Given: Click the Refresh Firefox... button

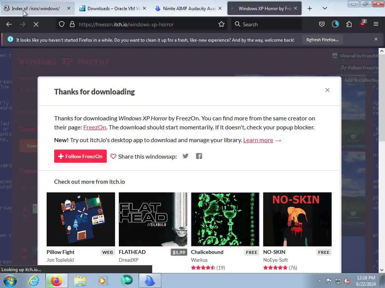Looking at the screenshot, I should [322, 40].
